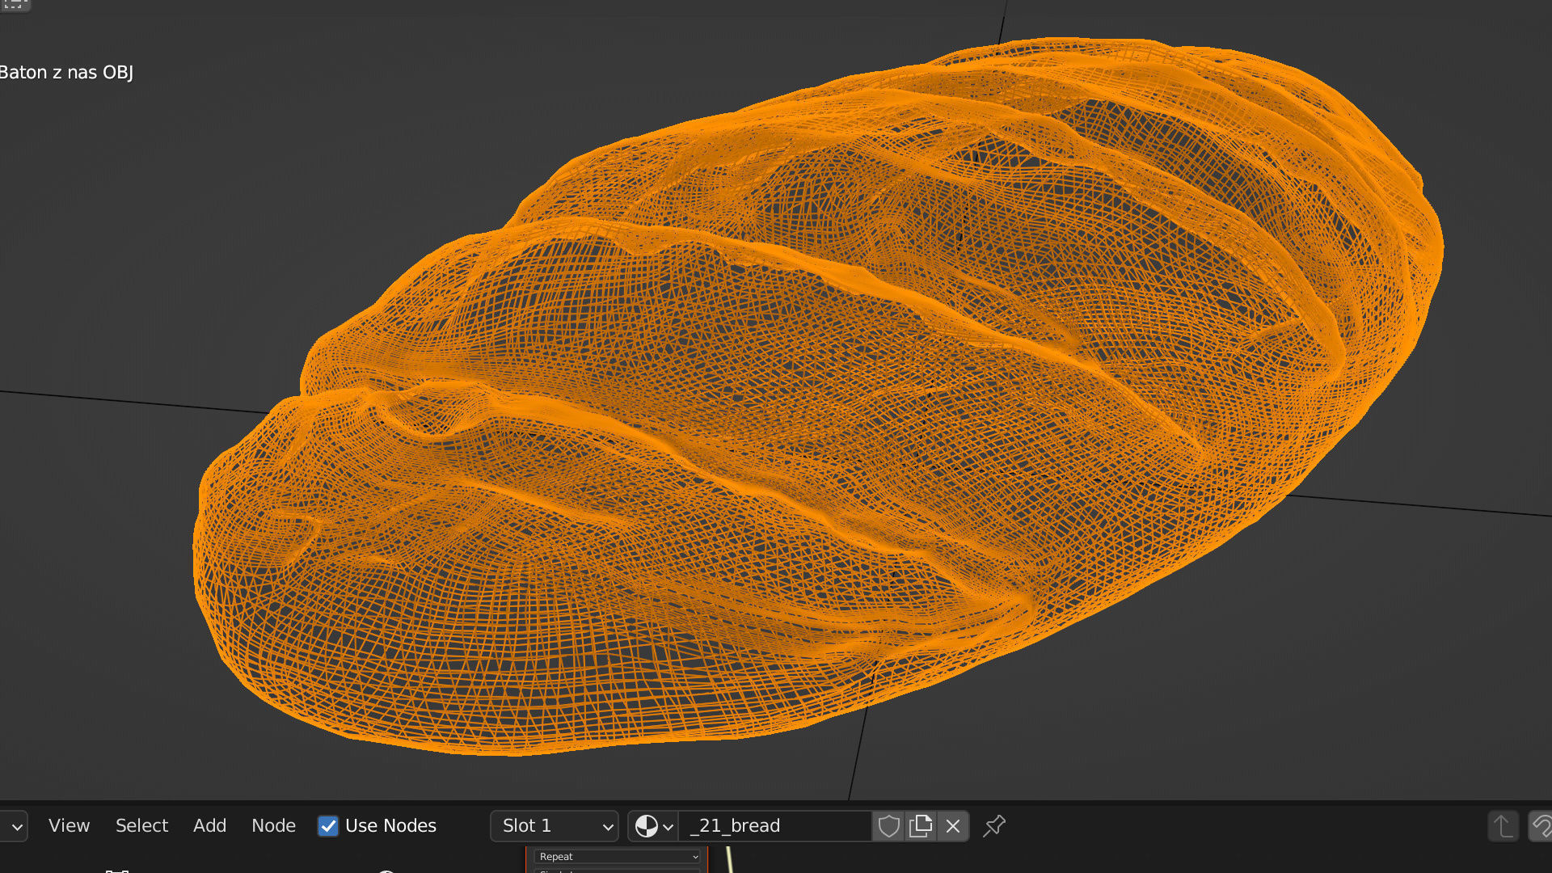
Task: Click the parent node tree arrow
Action: pos(1503,826)
